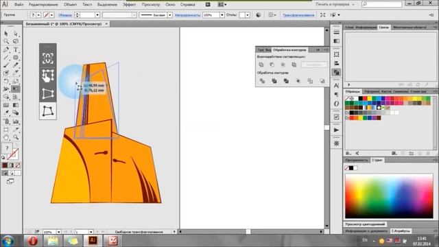Select the Magic Wand tool
This screenshot has height=247, width=439.
point(6,41)
